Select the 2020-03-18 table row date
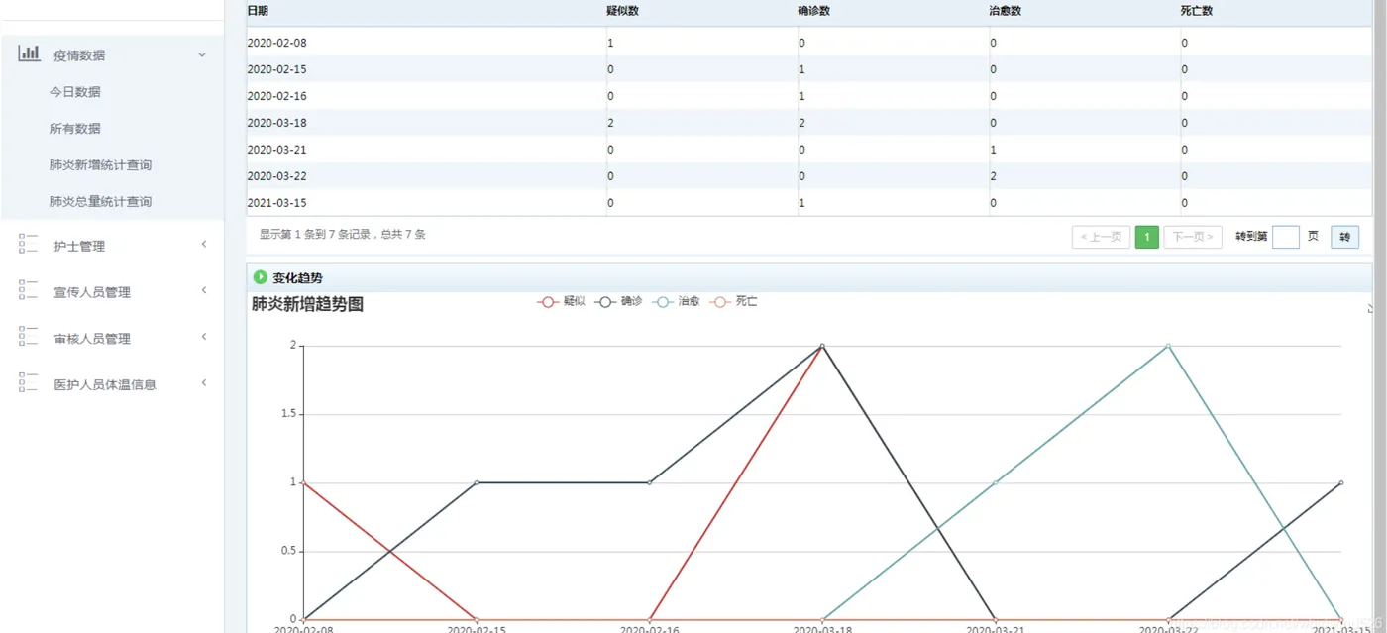1387x633 pixels. coord(276,124)
